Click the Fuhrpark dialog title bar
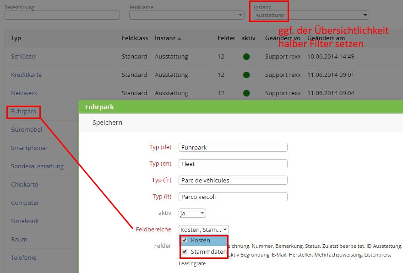 pyautogui.click(x=240, y=107)
